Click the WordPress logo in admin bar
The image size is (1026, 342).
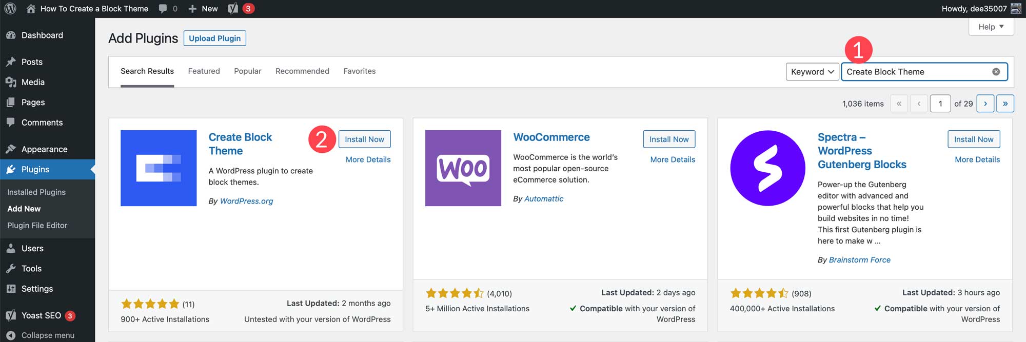point(10,9)
